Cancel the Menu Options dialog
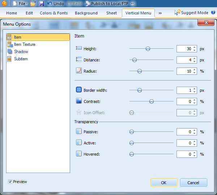The image size is (217, 195). (193, 183)
